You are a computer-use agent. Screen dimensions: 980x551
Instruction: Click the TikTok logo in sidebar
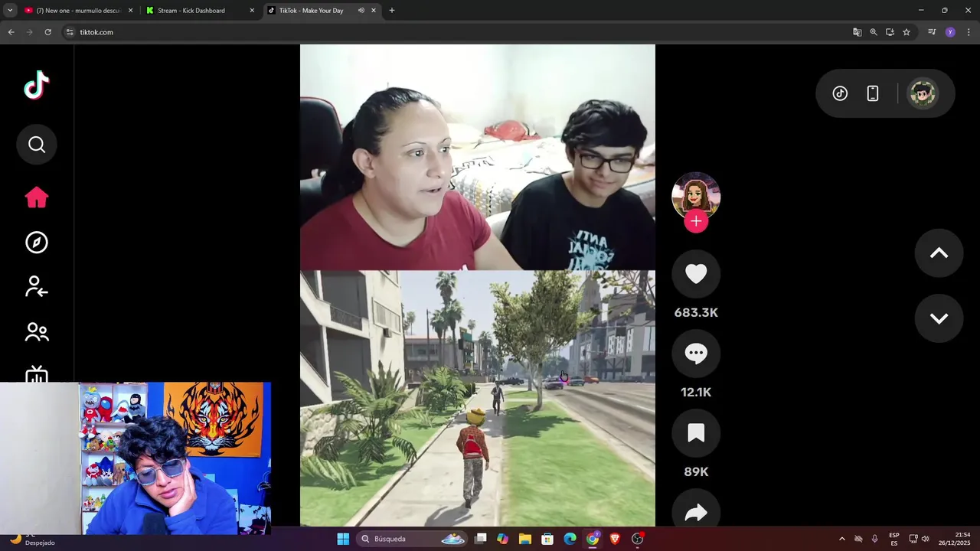click(36, 85)
